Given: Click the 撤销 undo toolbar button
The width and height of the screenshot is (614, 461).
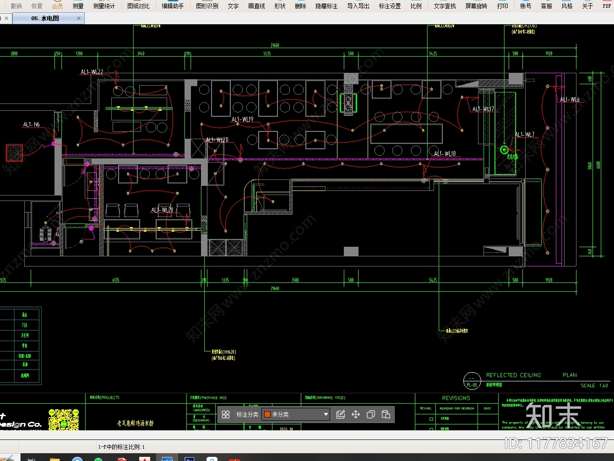Looking at the screenshot, I should (x=16, y=6).
